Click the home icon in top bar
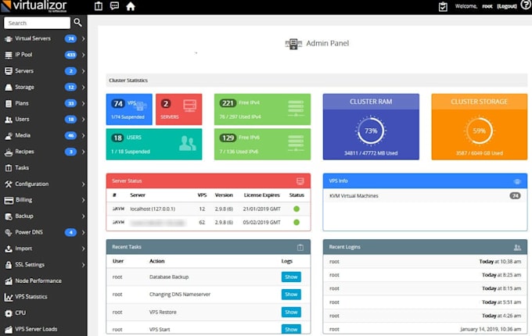The height and width of the screenshot is (336, 532). pyautogui.click(x=131, y=7)
